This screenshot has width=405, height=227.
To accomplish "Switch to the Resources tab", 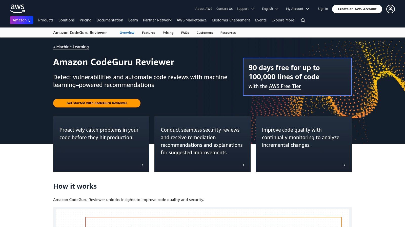I will (x=228, y=33).
